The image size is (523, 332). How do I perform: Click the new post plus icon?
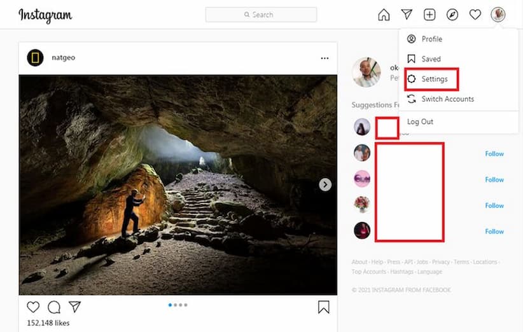pos(429,15)
